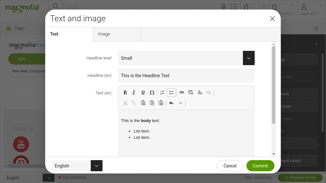The image size is (326, 183).
Task: Expand notifications counter chevron
Action: coord(292,6)
